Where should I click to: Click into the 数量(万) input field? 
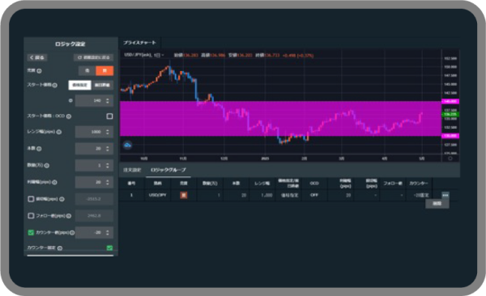pos(94,166)
